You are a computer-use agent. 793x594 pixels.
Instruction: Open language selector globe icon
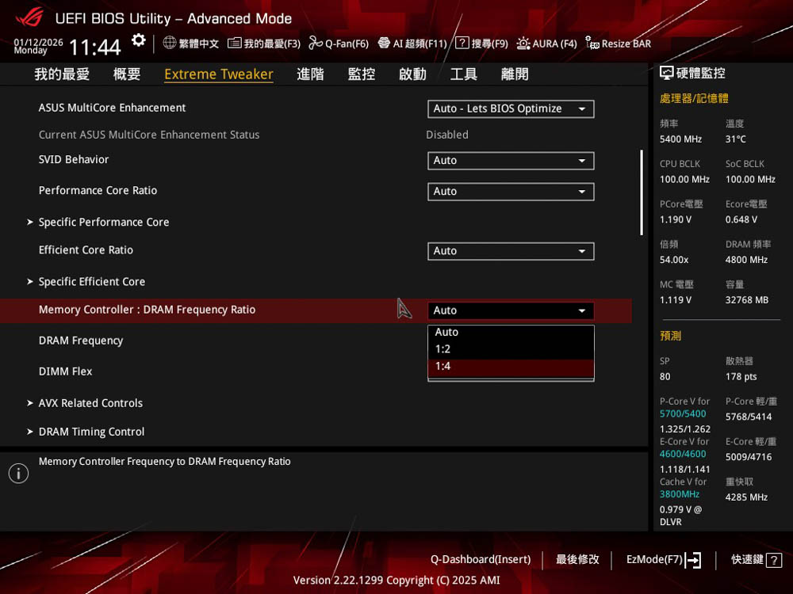(x=170, y=43)
